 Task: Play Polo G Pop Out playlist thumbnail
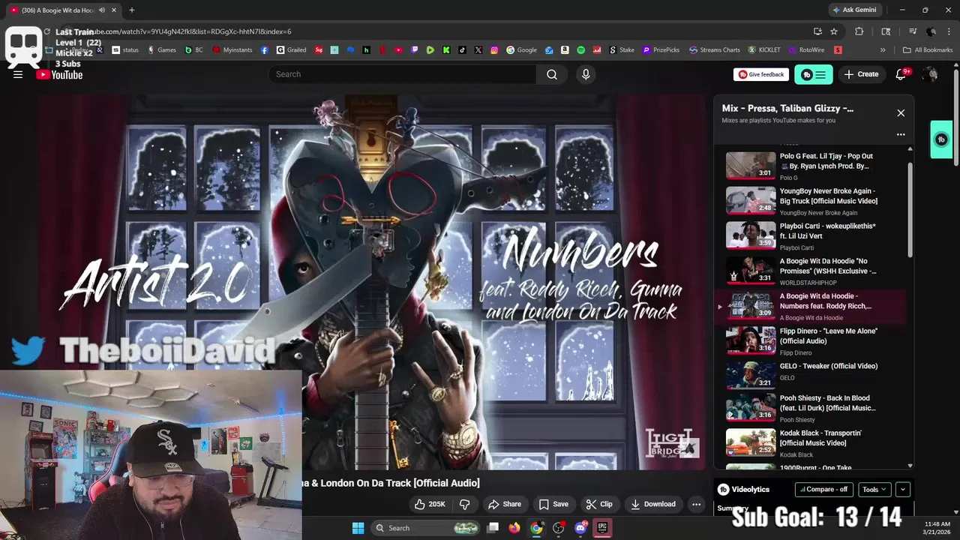point(751,166)
